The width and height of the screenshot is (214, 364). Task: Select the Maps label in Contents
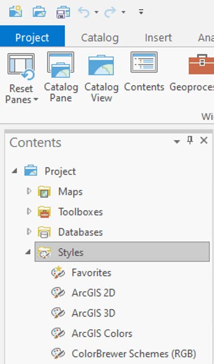pos(70,191)
